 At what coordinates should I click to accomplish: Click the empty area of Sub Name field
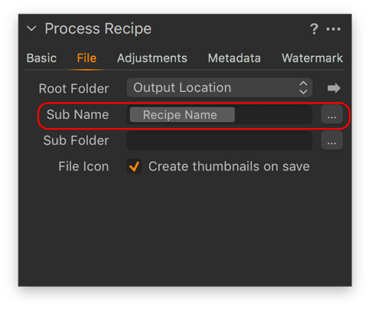[273, 114]
